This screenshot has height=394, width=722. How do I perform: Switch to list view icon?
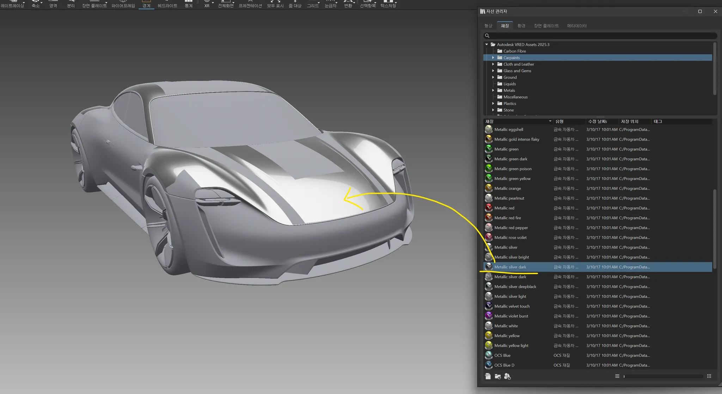pyautogui.click(x=617, y=376)
